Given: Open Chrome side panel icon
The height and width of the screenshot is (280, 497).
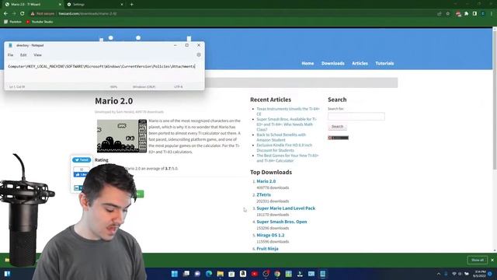Looking at the screenshot, I should tap(474, 14).
